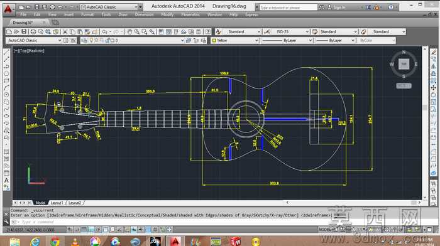This screenshot has height=246, width=440.
Task: Open the ISO-25 dimension style dropdown
Action: 307,31
